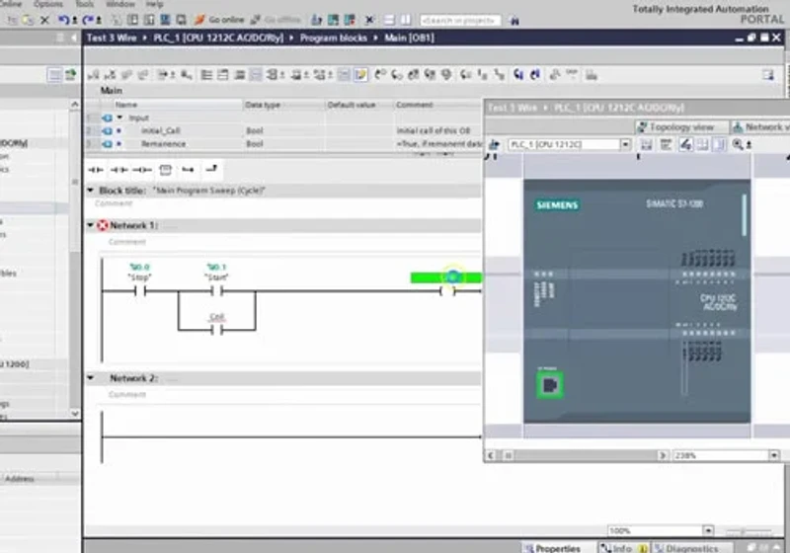Screen dimensions: 790x553
Task: Click the Go online button
Action: click(x=219, y=20)
